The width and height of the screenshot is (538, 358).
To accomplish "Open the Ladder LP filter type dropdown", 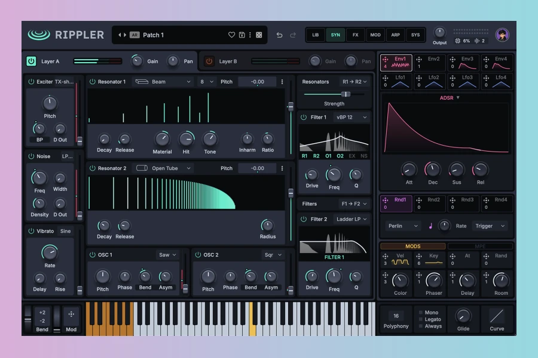I will coord(351,219).
